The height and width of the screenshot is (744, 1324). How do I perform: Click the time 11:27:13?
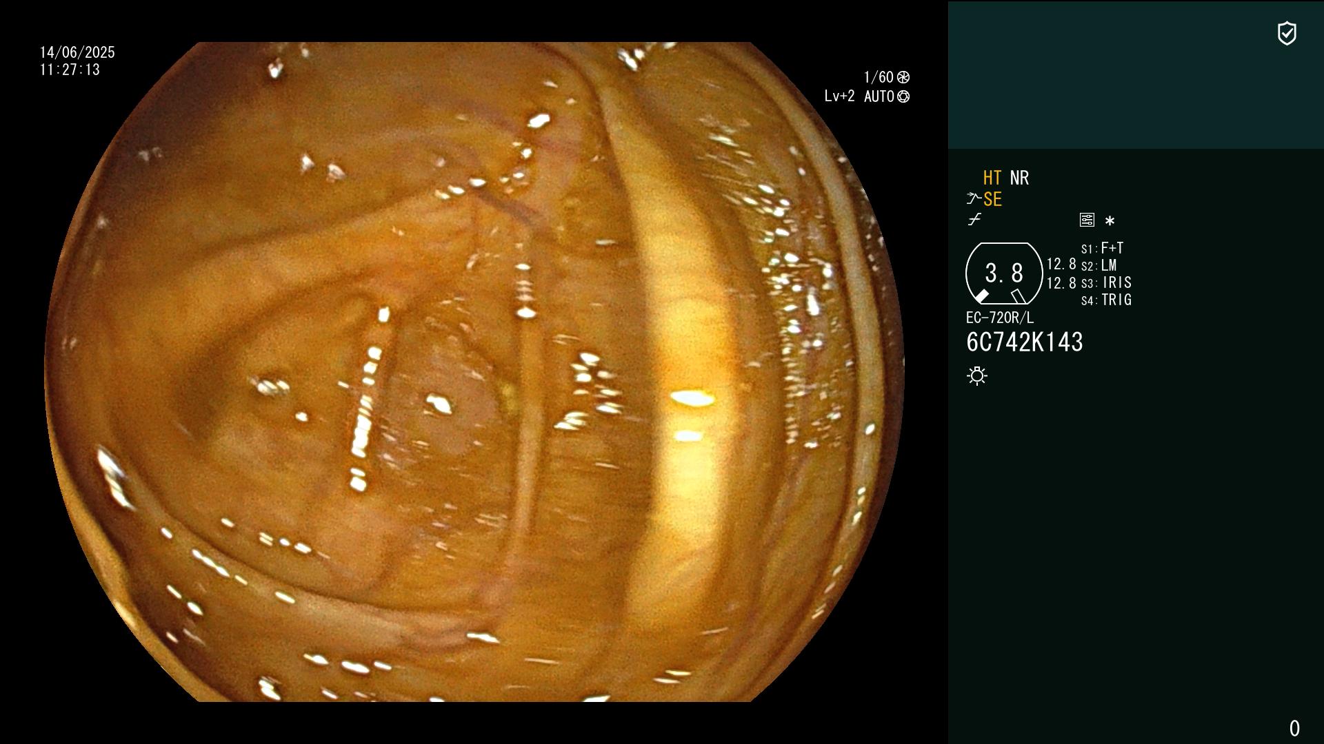[70, 70]
